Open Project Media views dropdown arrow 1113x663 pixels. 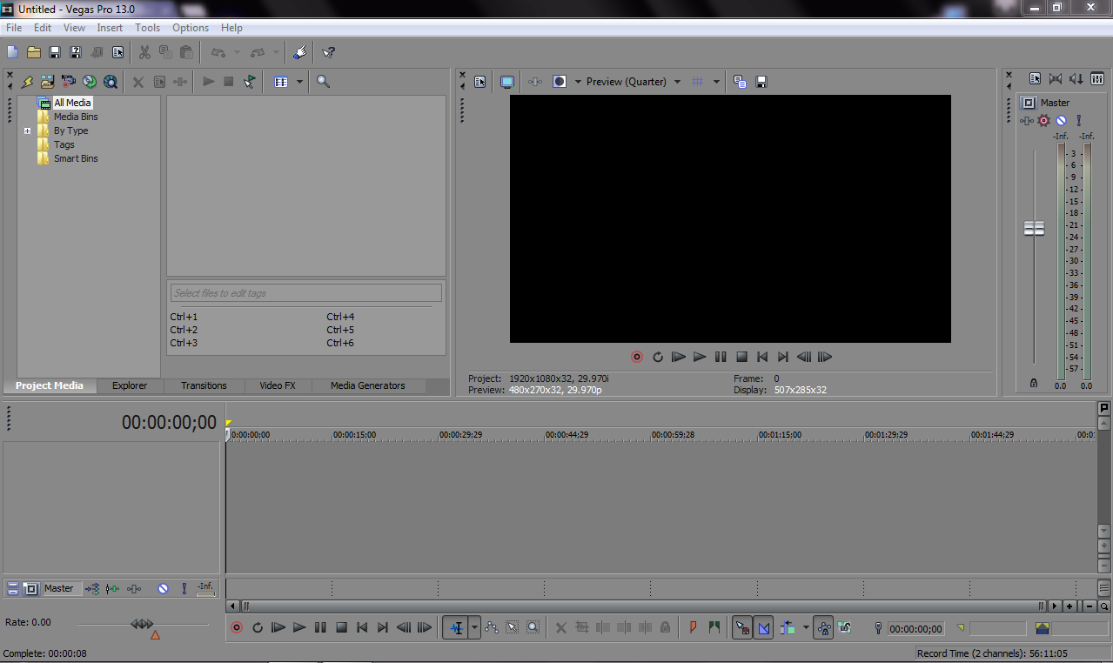pos(299,82)
